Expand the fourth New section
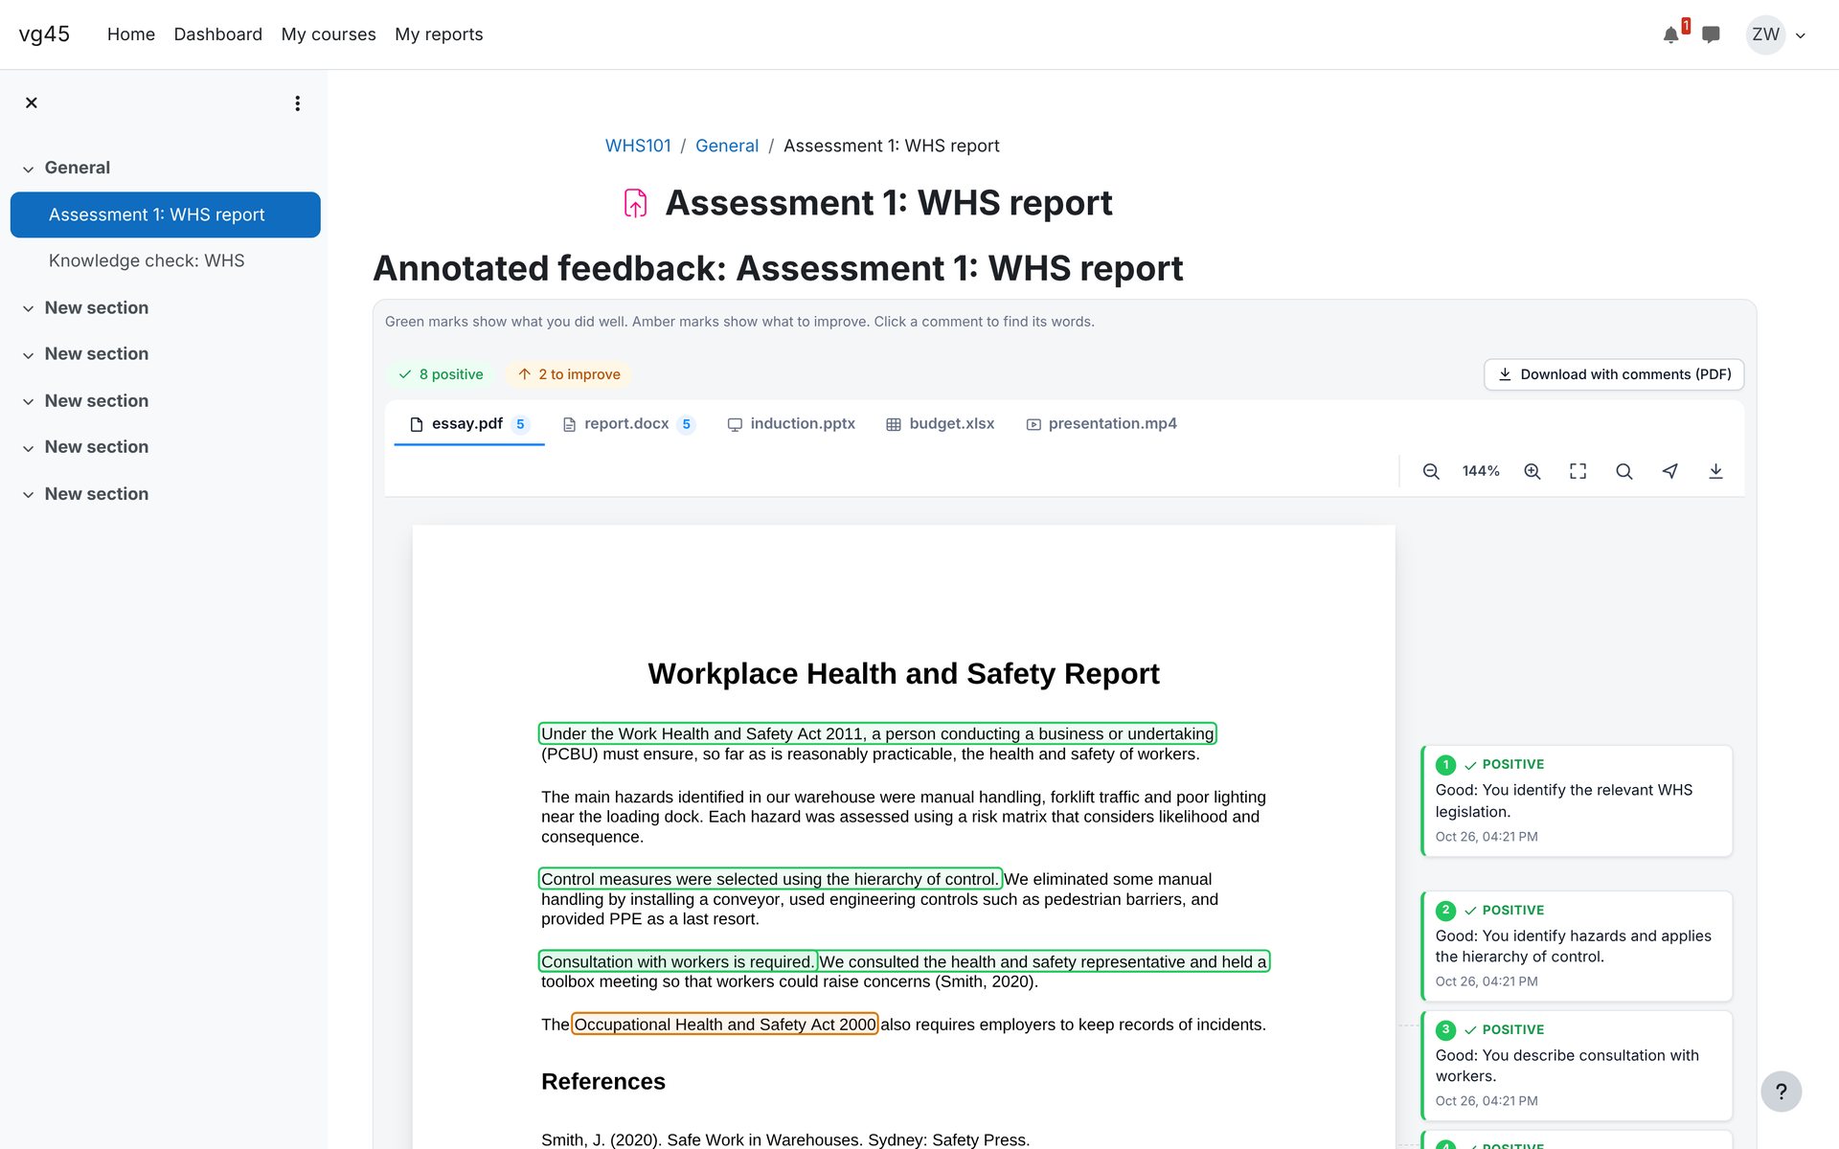The image size is (1839, 1149). 29,447
